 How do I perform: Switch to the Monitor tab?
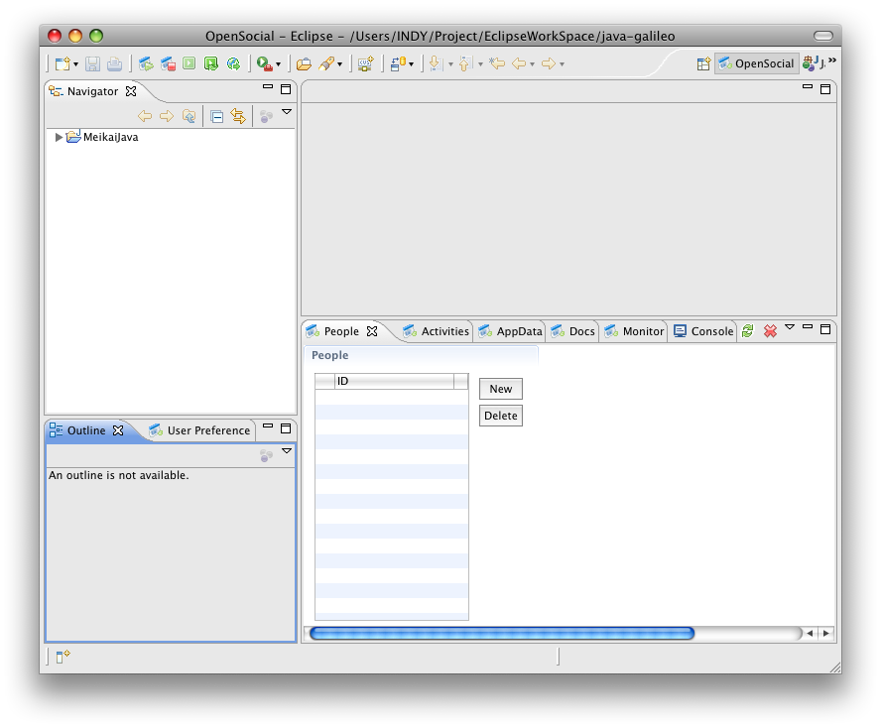(635, 331)
